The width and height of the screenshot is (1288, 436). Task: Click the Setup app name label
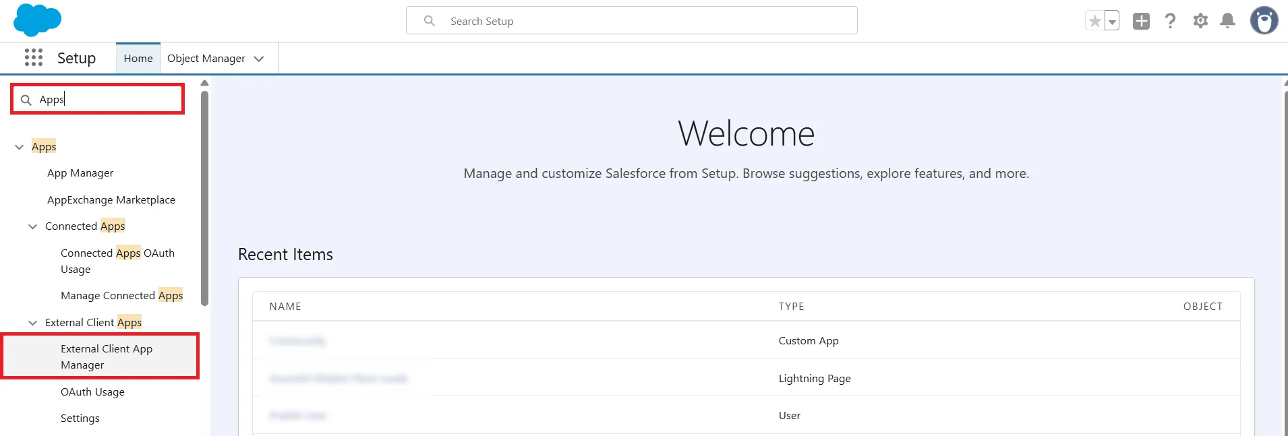[x=76, y=58]
